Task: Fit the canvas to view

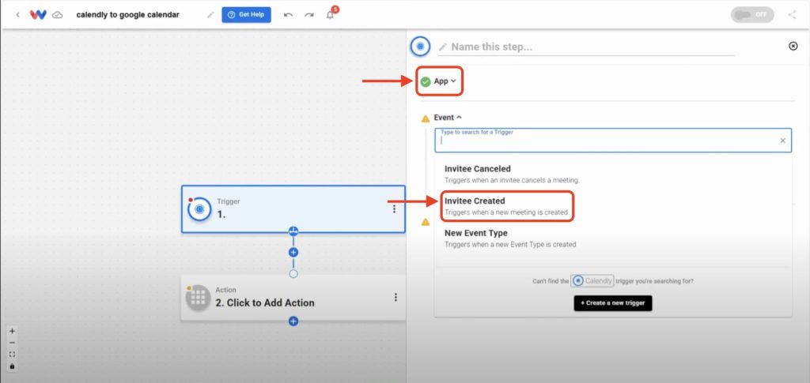Action: [13, 354]
